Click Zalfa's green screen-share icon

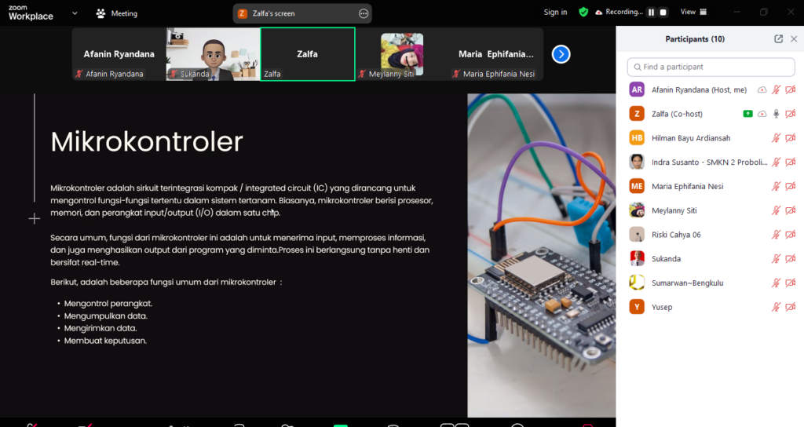click(x=747, y=114)
